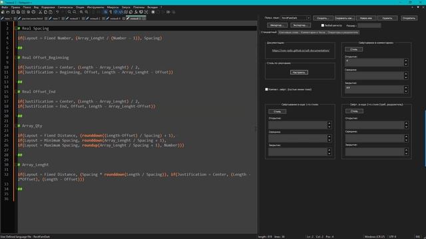Open the Кодировки menu

tap(48, 7)
